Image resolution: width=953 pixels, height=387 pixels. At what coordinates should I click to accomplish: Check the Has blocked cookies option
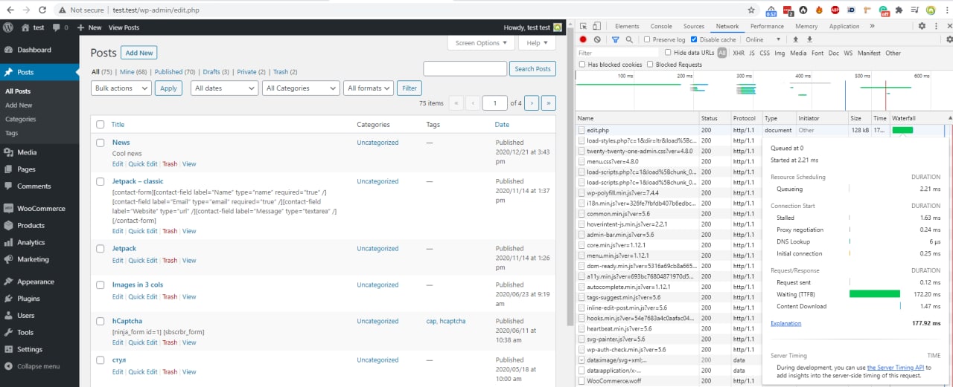[x=582, y=65]
